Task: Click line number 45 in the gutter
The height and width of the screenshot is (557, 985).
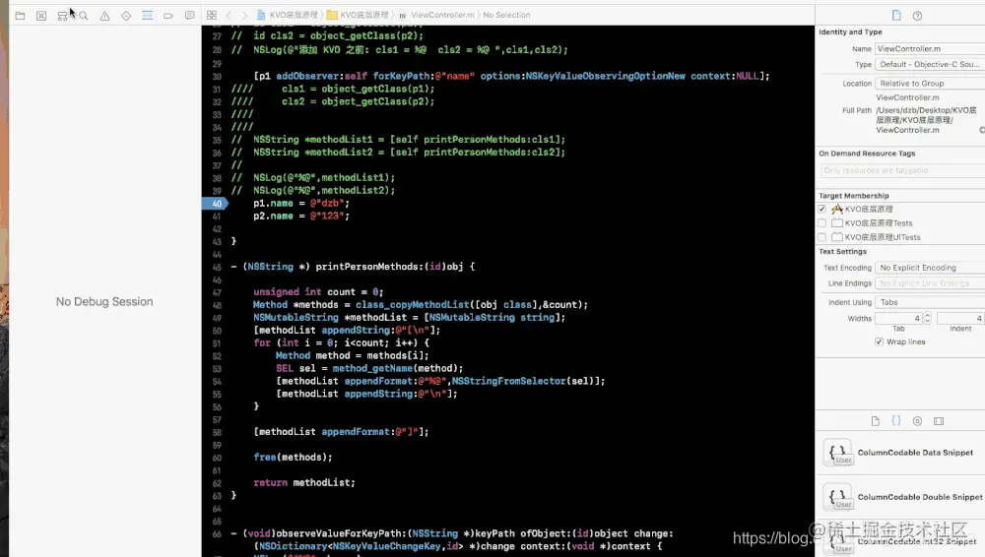Action: (x=217, y=267)
